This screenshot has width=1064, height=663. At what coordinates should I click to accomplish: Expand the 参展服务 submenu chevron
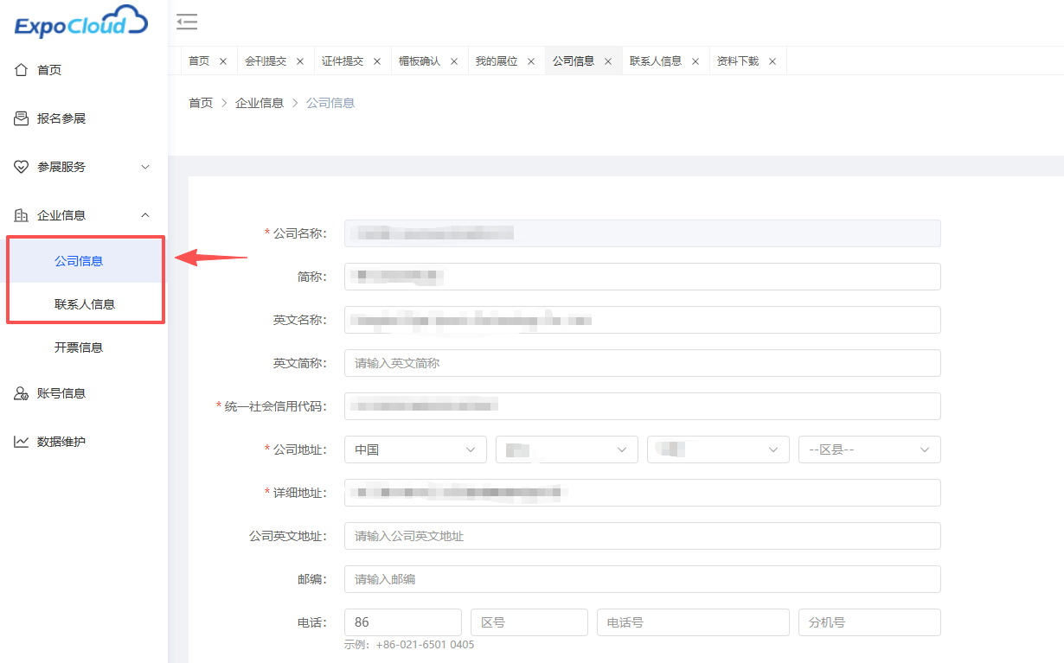pos(145,167)
